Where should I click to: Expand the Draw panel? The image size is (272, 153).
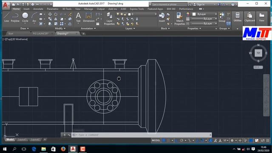click(x=25, y=28)
